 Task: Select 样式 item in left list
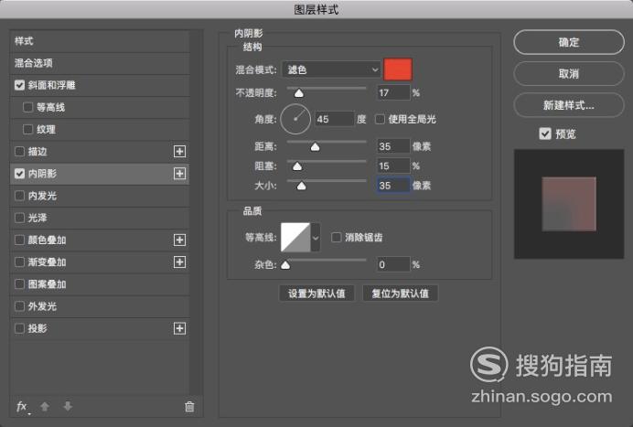tap(100, 41)
